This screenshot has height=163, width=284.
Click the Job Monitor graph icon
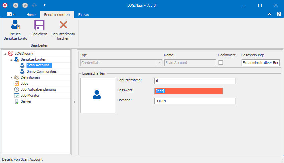tap(17, 95)
